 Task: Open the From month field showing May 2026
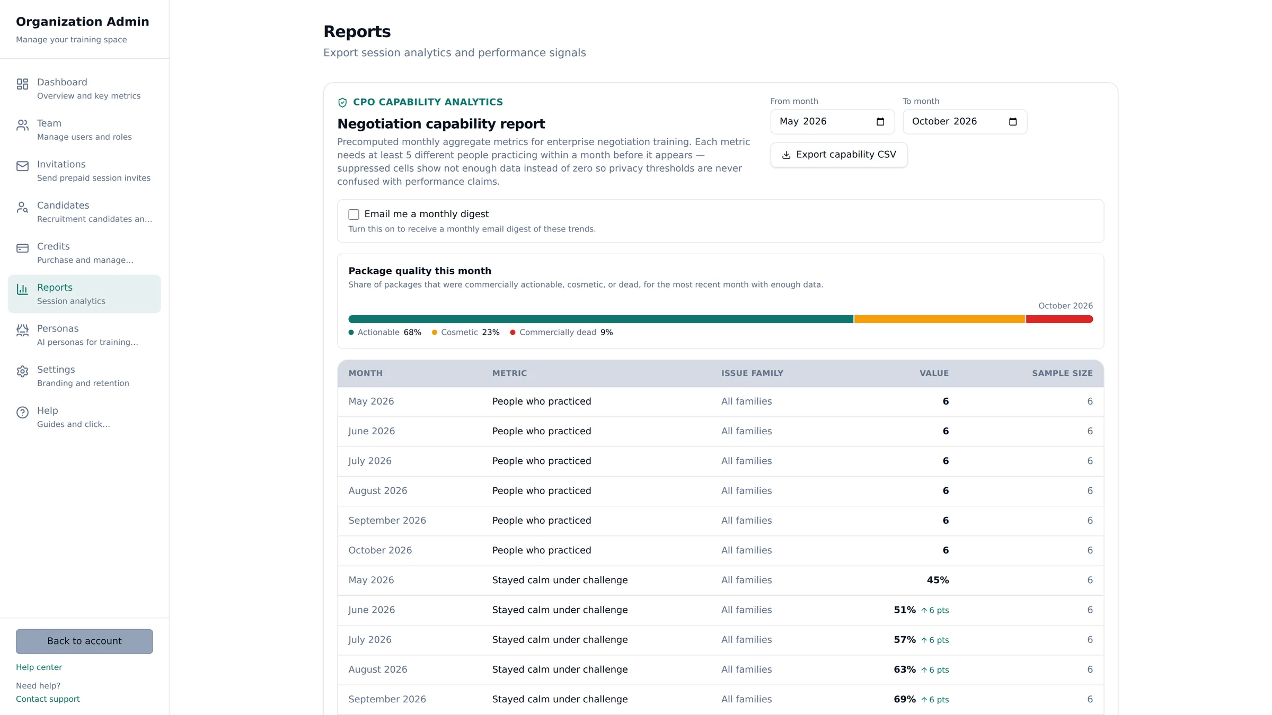coord(832,122)
